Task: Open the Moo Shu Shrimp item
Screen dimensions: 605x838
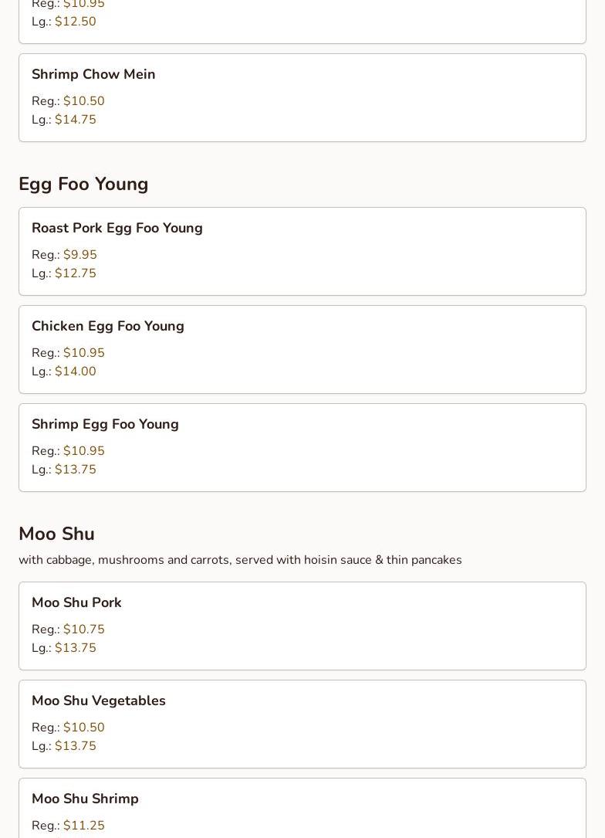Action: click(x=85, y=799)
